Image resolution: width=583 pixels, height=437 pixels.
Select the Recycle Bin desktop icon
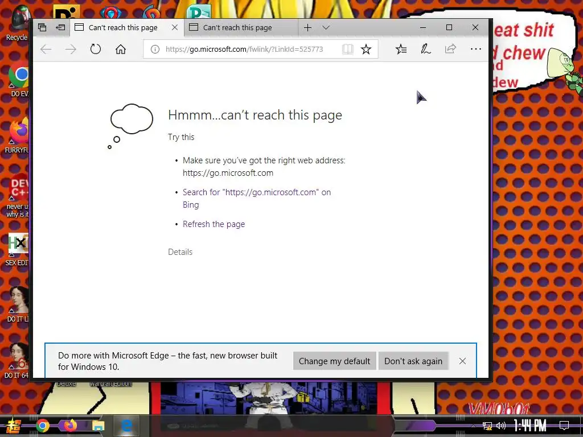pos(17,23)
